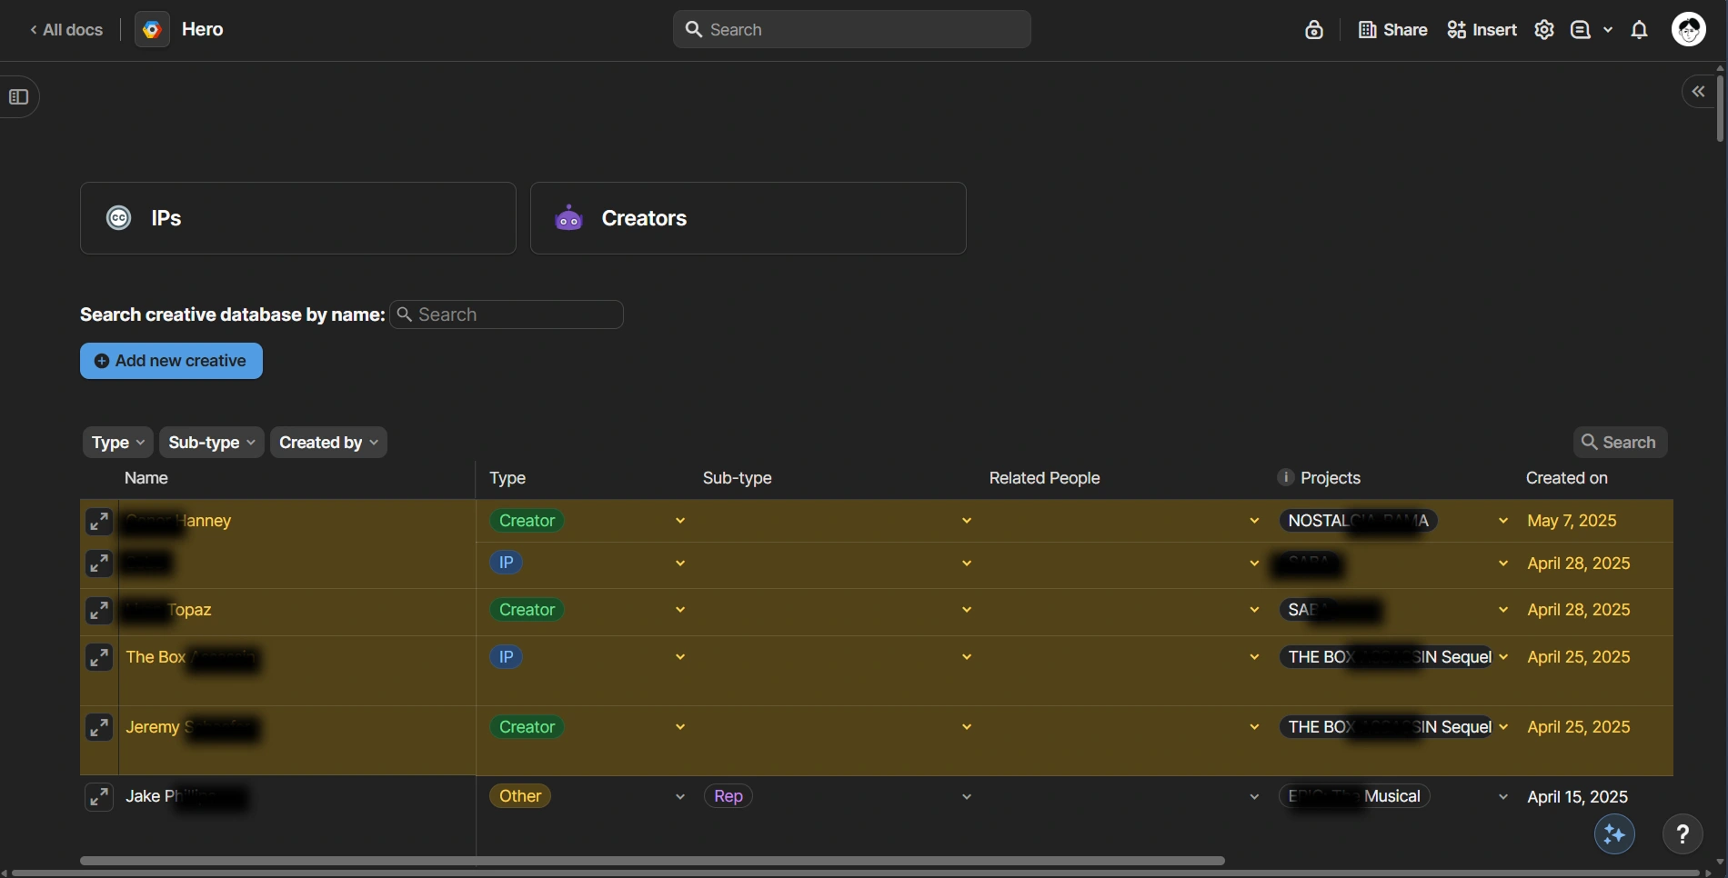
Task: Expand the Jake row to full view
Action: [x=98, y=797]
